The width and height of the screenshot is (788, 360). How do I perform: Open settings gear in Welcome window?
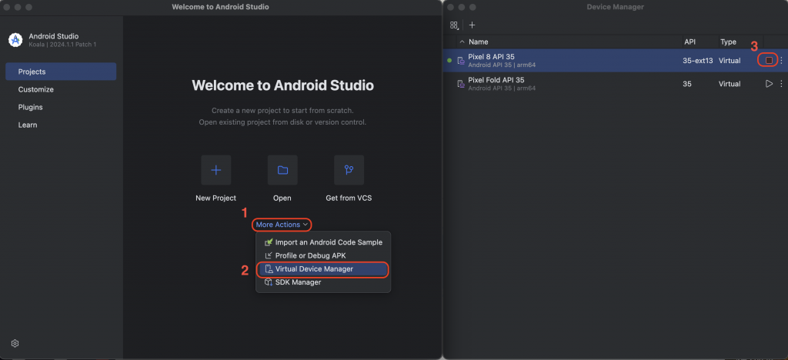point(15,343)
